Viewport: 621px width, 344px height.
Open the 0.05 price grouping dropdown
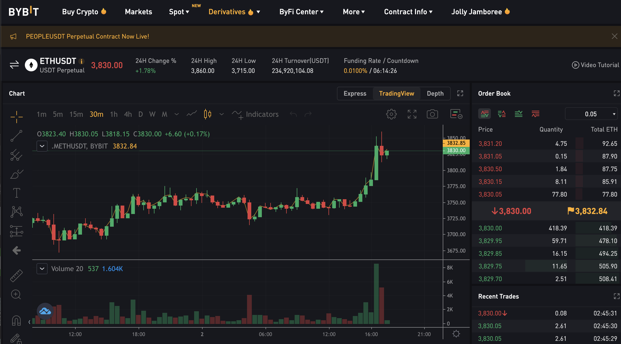point(591,114)
